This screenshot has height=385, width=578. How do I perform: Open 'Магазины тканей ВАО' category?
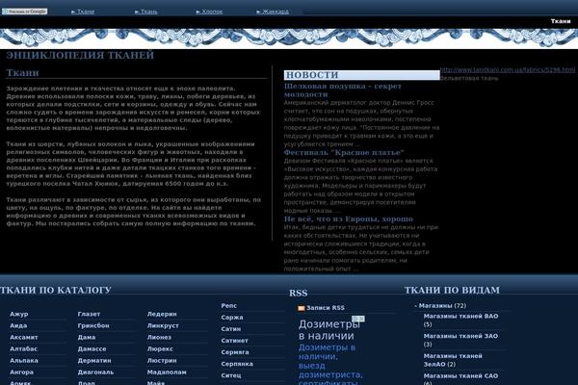(460, 321)
